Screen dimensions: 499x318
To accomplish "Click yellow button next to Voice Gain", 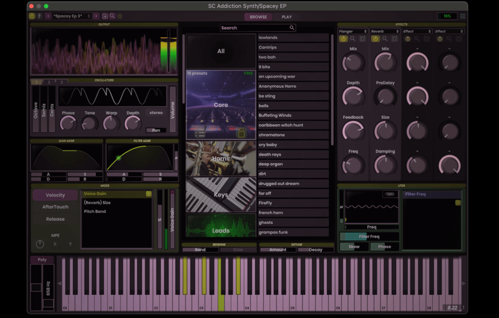I will pyautogui.click(x=148, y=194).
